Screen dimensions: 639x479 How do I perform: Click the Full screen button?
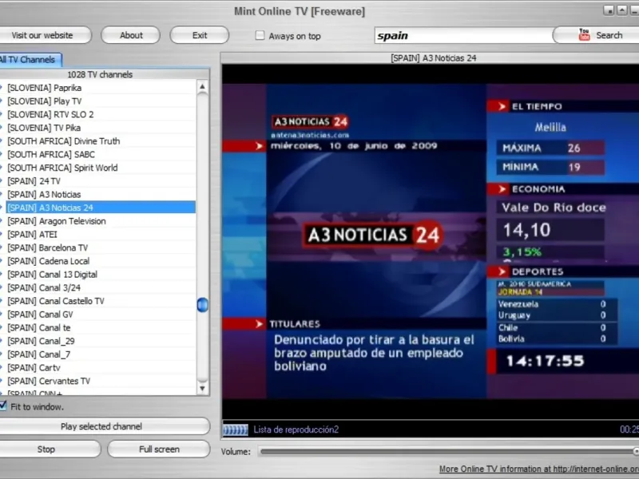159,449
